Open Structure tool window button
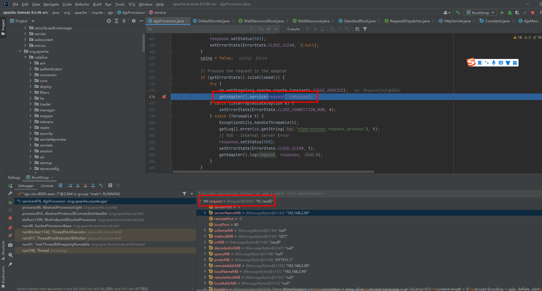Viewport: 542px width, 291px height. click(3, 250)
